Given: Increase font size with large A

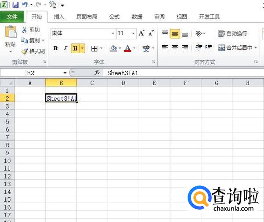Looking at the screenshot, I should (x=141, y=33).
